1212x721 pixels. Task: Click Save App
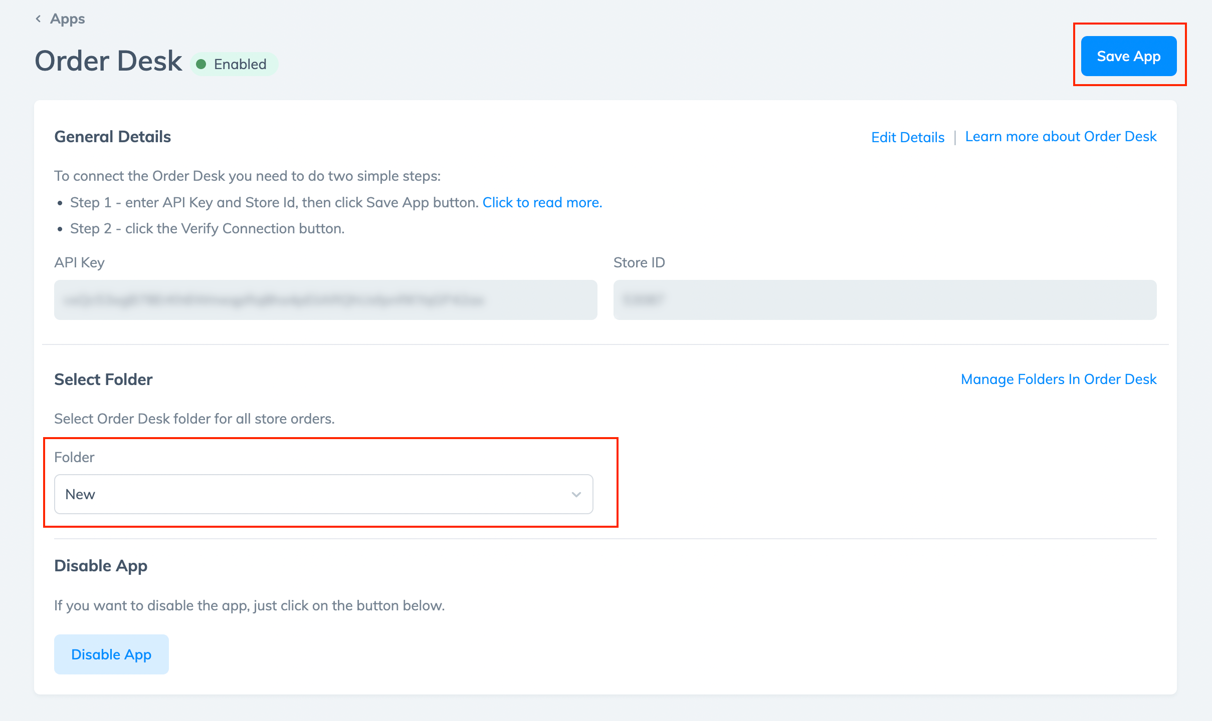(1129, 56)
